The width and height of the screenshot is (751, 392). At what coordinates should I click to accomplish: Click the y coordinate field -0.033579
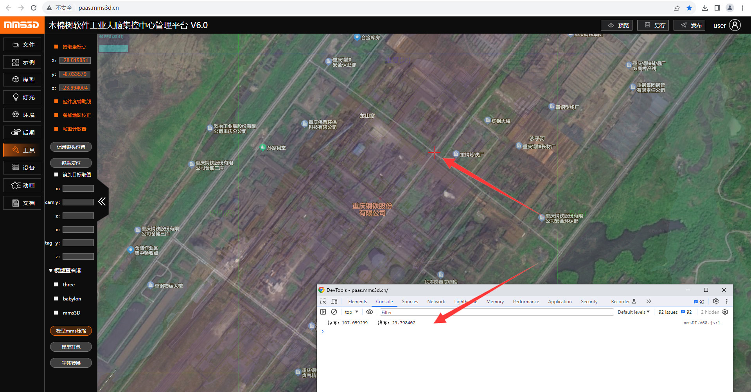pyautogui.click(x=75, y=74)
